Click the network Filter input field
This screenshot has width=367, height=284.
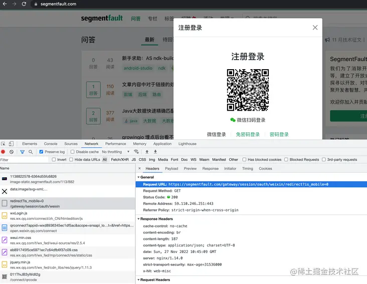[24, 160]
